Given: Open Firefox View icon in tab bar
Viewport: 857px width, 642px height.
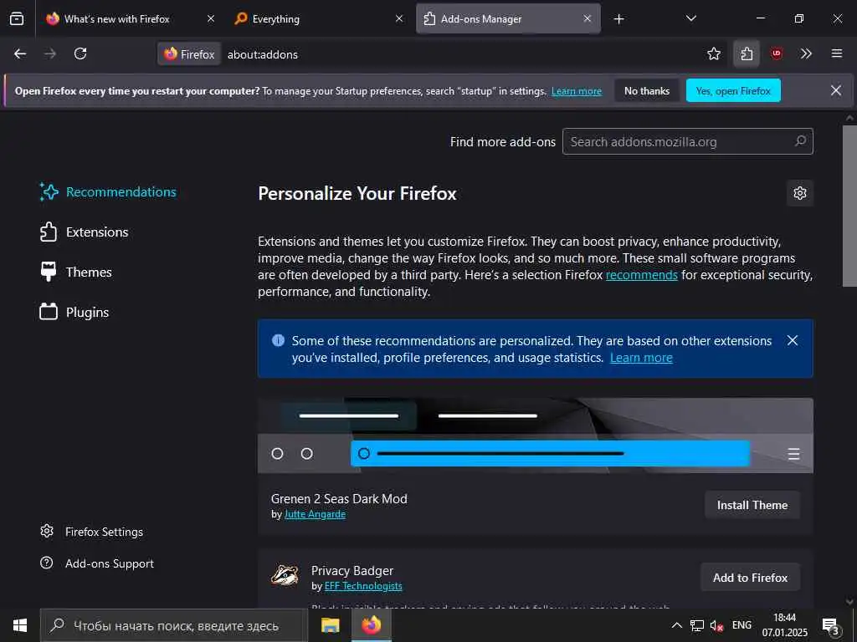Looking at the screenshot, I should [x=17, y=18].
